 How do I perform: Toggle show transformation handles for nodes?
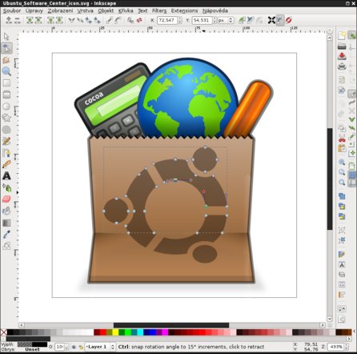click(271, 20)
